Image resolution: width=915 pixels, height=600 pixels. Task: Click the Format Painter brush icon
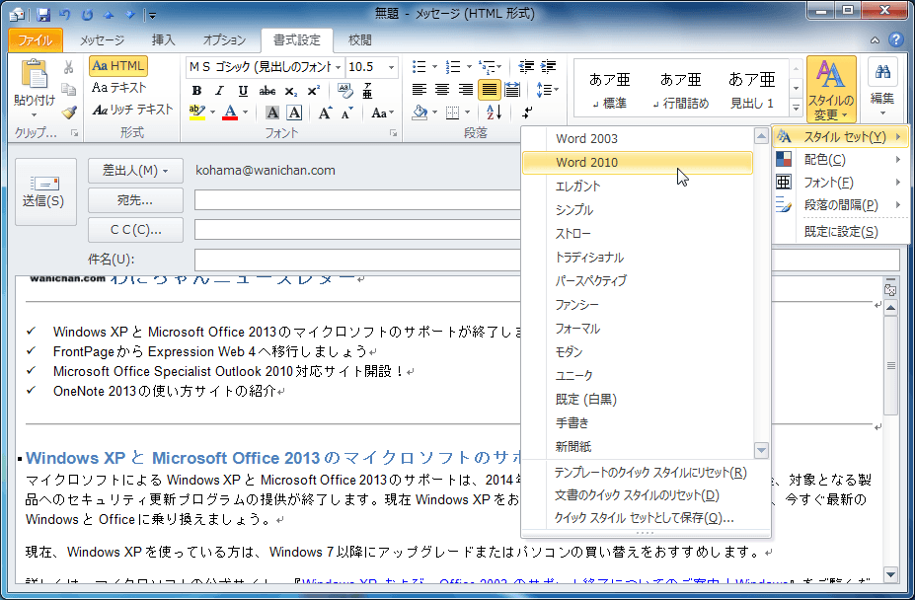[69, 112]
